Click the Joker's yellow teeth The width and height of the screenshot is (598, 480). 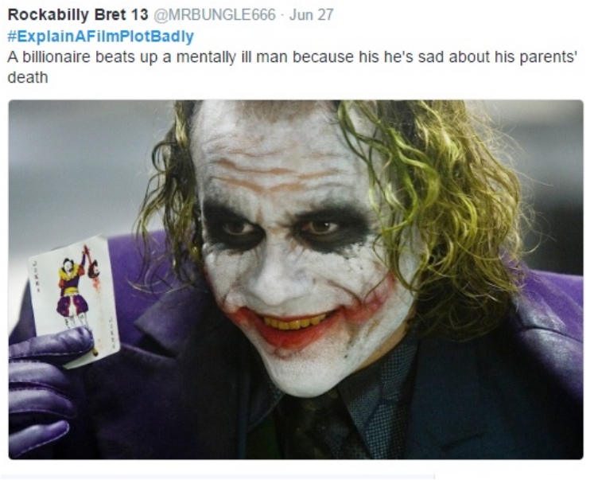point(296,322)
